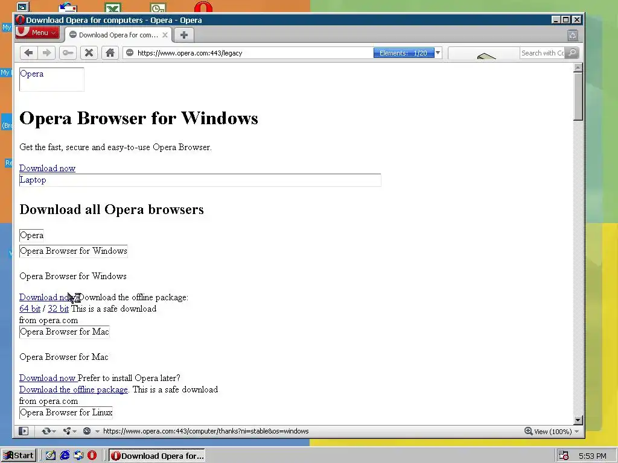Expand the Opera Link dropdown arrow

pos(54,432)
